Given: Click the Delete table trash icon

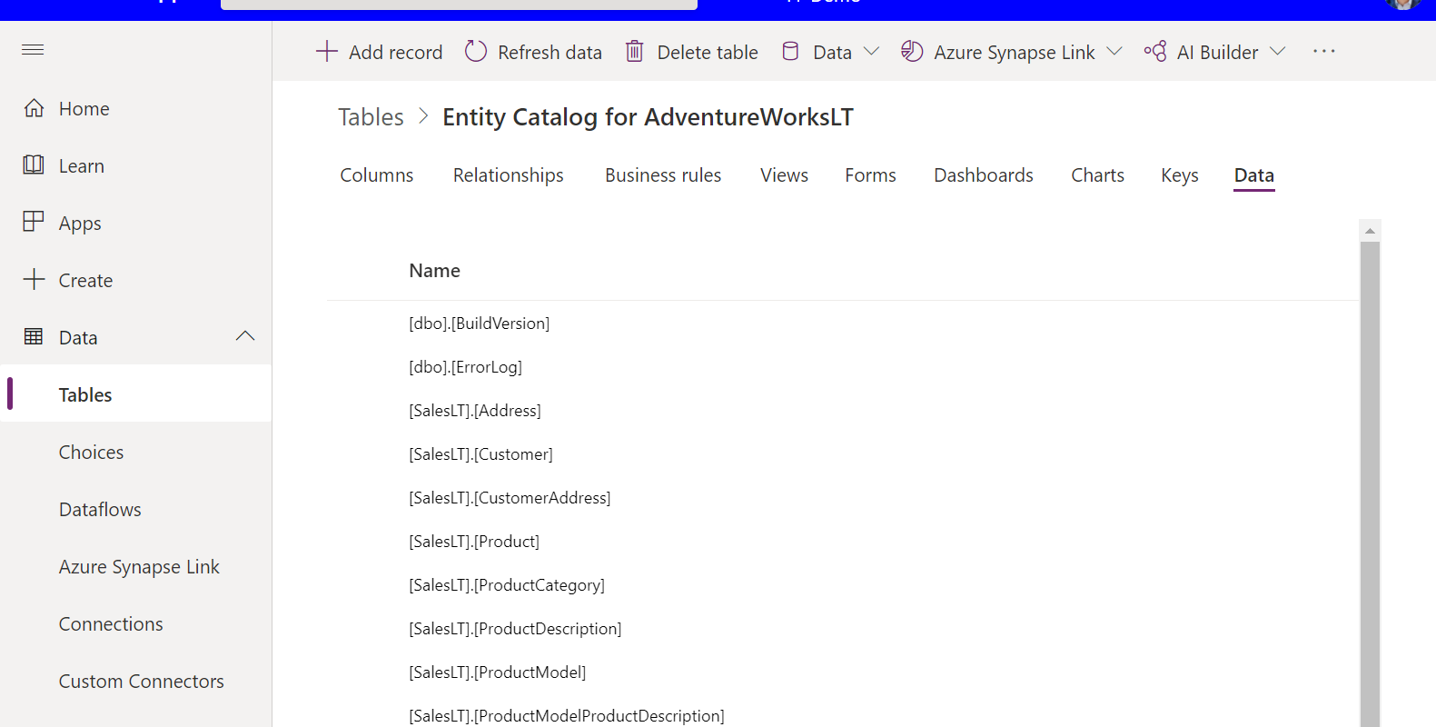Looking at the screenshot, I should pos(634,51).
